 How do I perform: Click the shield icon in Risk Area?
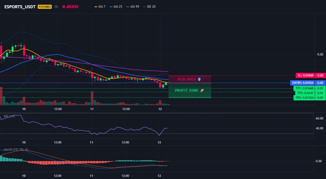click(x=199, y=79)
